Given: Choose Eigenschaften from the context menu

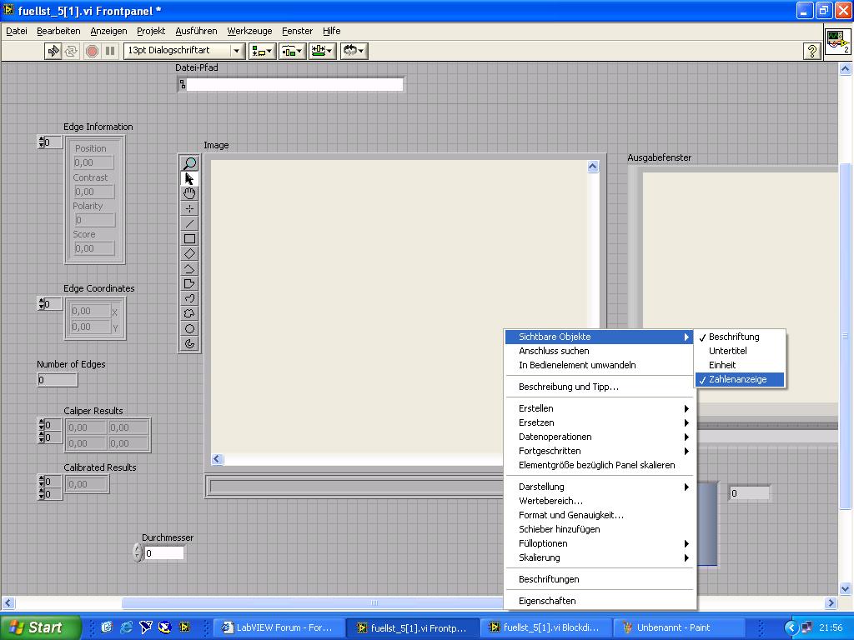Looking at the screenshot, I should pos(547,601).
